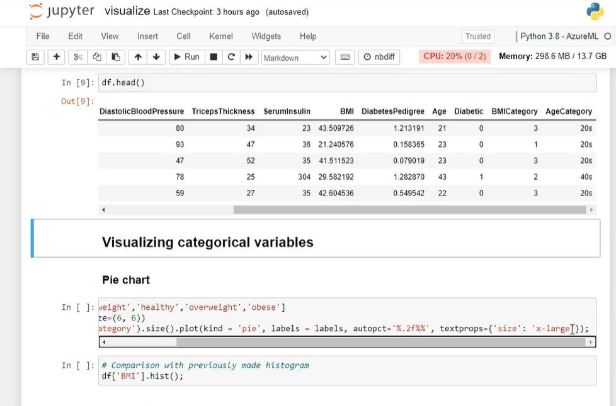Open the File menu

(43, 36)
